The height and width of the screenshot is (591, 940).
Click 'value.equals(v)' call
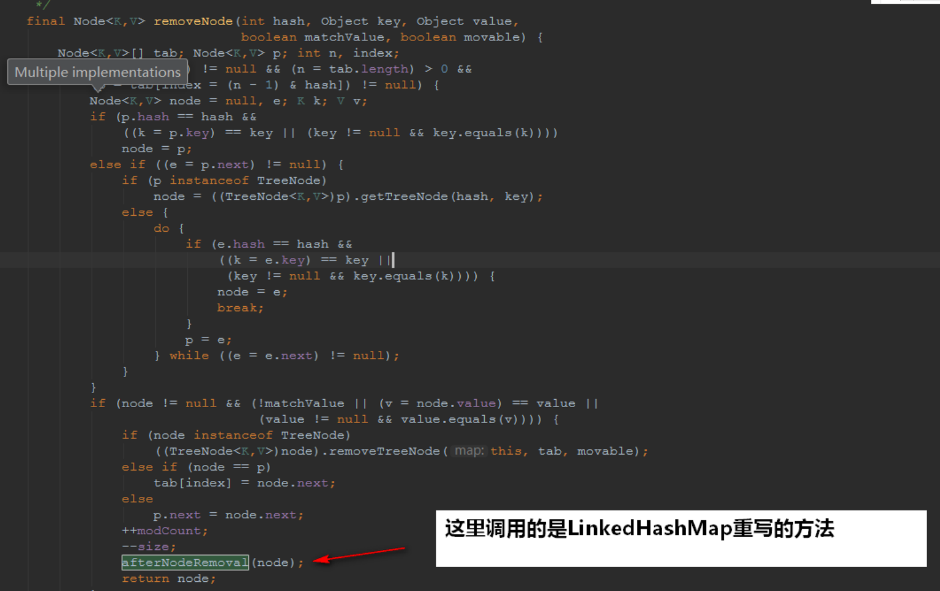(460, 419)
